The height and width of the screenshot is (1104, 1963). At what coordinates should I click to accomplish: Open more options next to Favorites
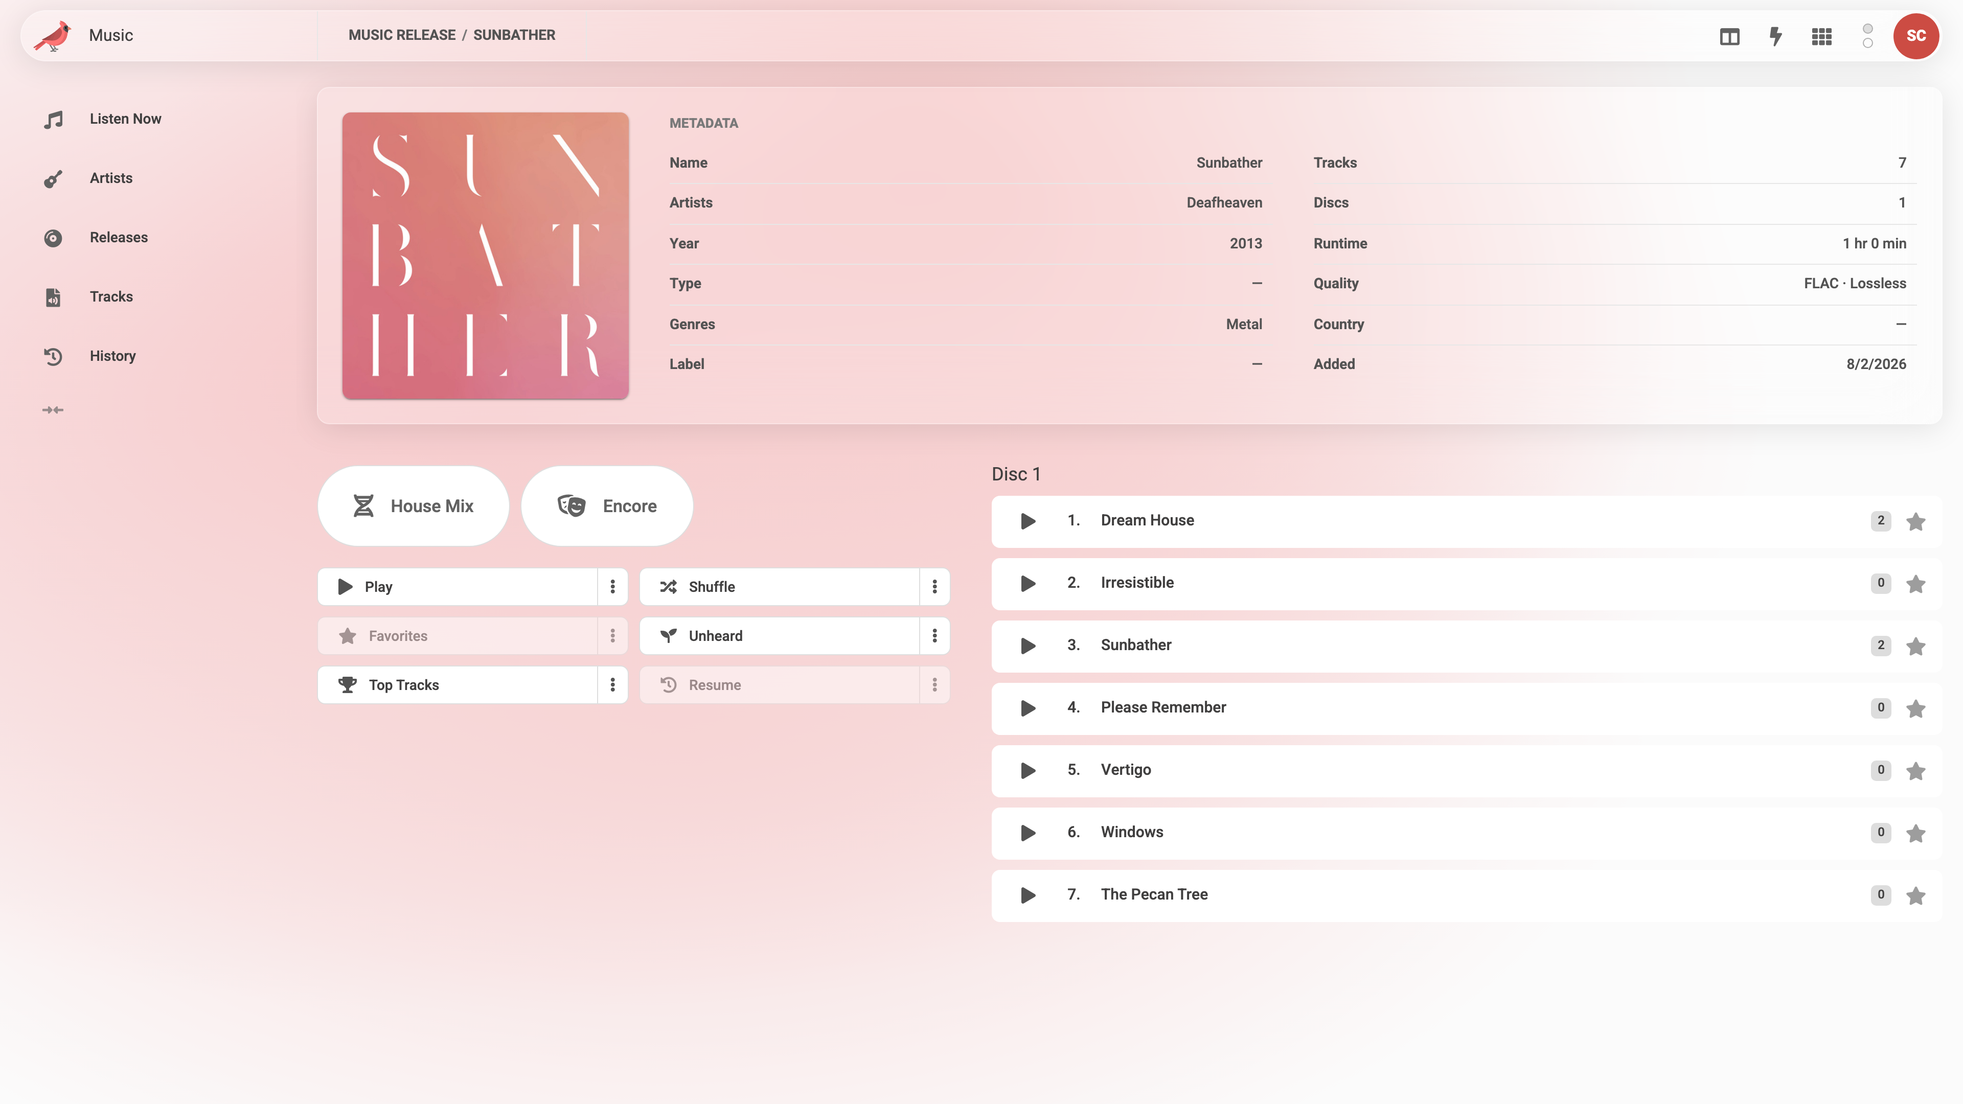click(x=613, y=635)
